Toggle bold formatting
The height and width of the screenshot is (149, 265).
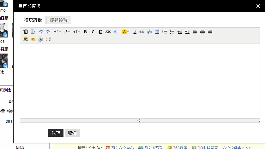pos(85,32)
